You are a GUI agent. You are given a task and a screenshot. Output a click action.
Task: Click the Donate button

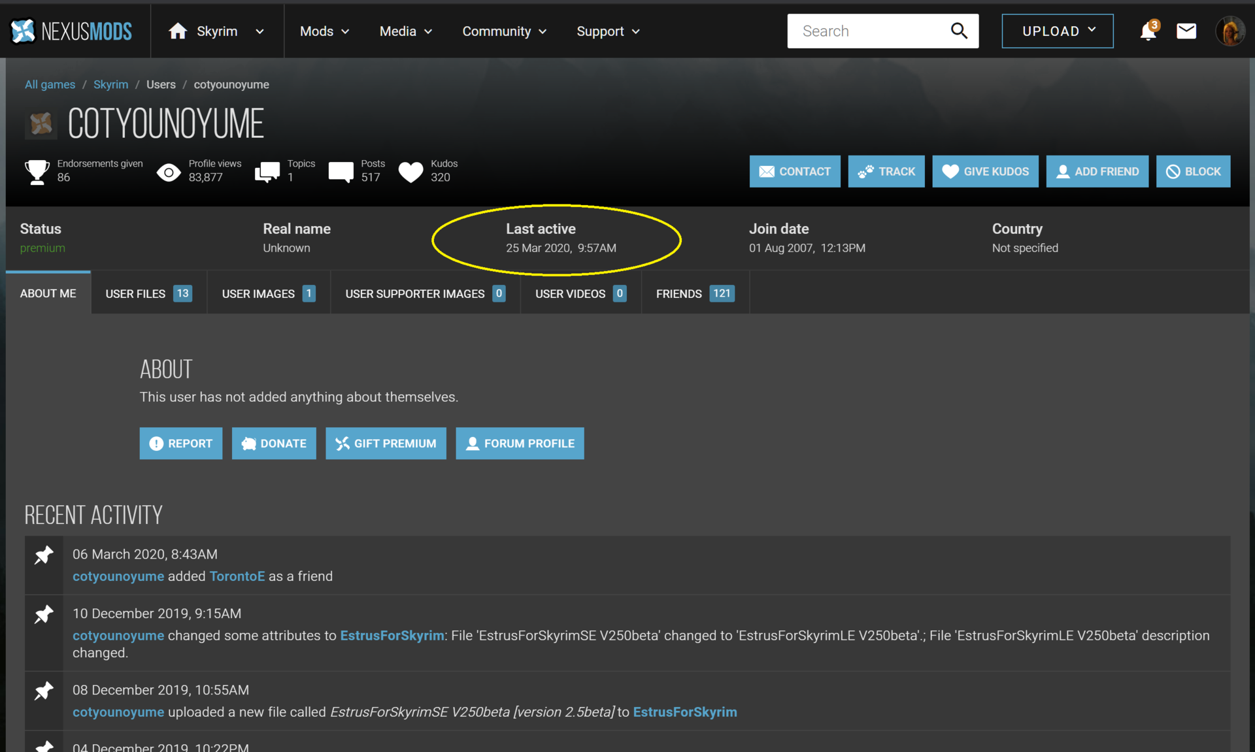pyautogui.click(x=274, y=444)
